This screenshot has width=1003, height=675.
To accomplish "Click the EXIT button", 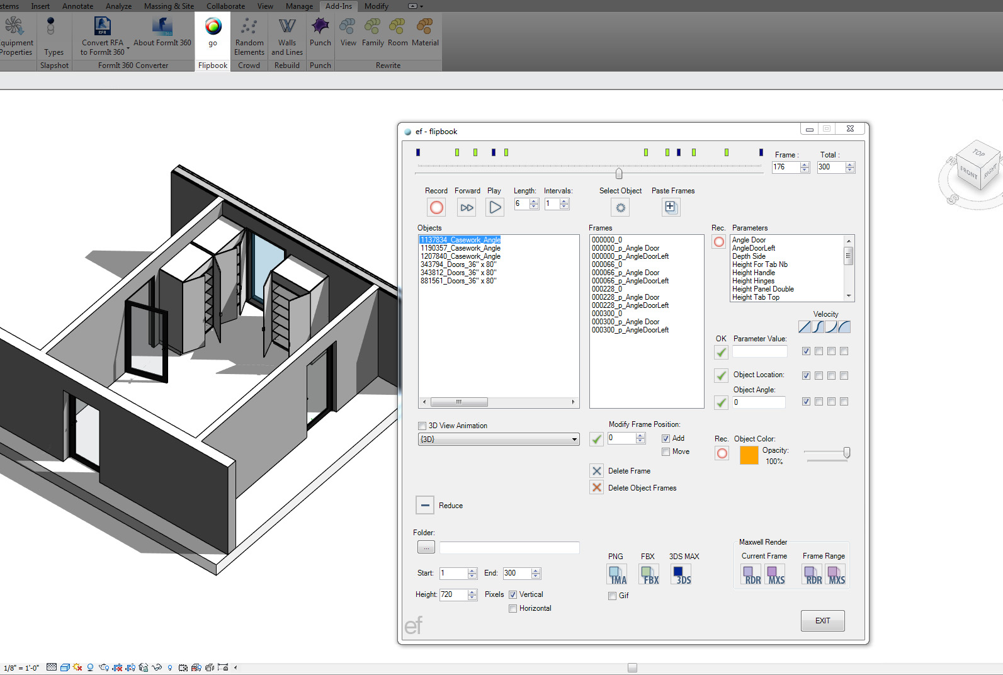I will point(822,620).
